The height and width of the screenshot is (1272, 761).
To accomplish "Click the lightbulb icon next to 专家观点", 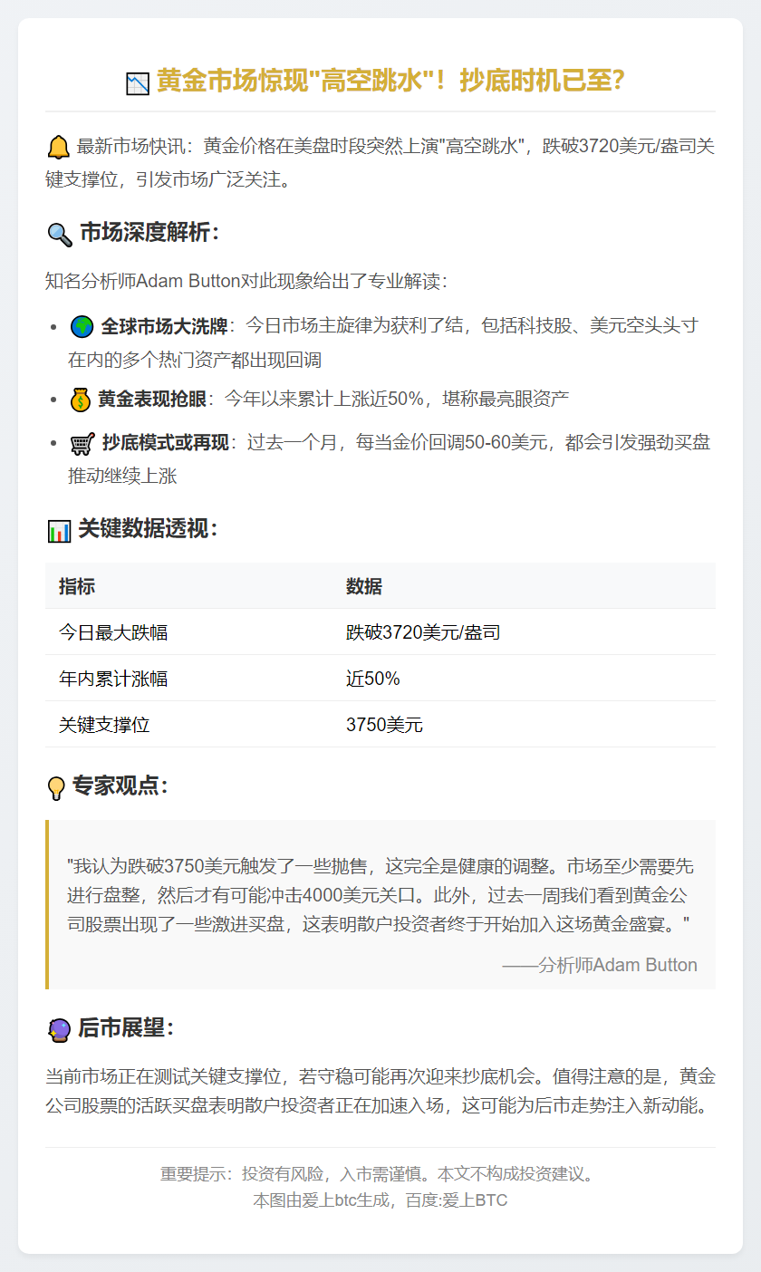I will click(x=57, y=786).
